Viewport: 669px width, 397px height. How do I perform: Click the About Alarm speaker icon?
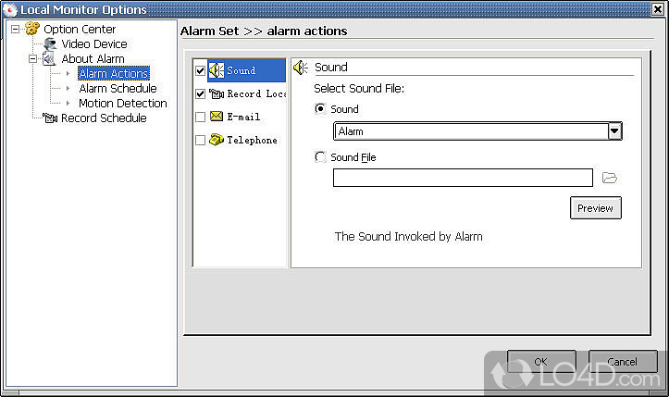coord(49,58)
